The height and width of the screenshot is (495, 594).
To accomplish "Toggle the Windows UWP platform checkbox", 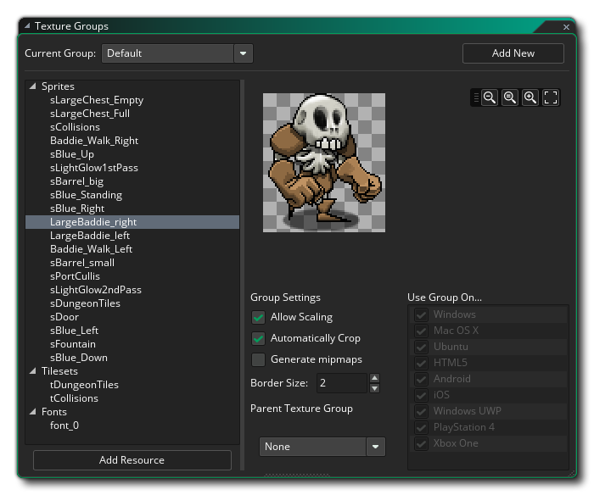I will coord(421,411).
